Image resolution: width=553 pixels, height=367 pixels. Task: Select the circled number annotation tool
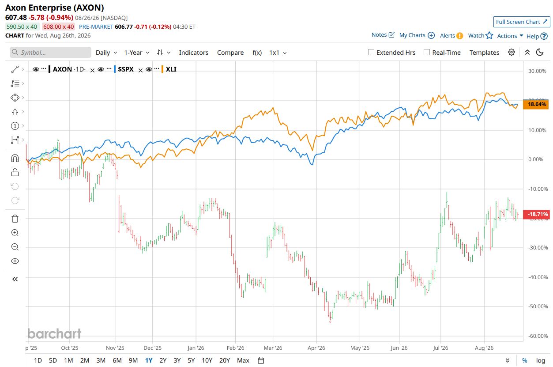pos(15,126)
